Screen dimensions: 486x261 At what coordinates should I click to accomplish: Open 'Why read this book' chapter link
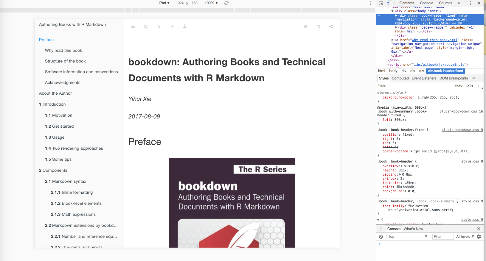click(x=63, y=50)
